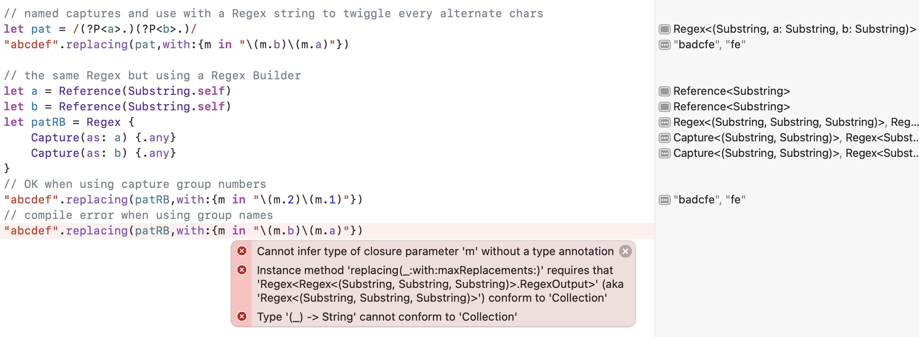Show result icon for the Capture(as: b) line
This screenshot has width=919, height=337.
665,153
